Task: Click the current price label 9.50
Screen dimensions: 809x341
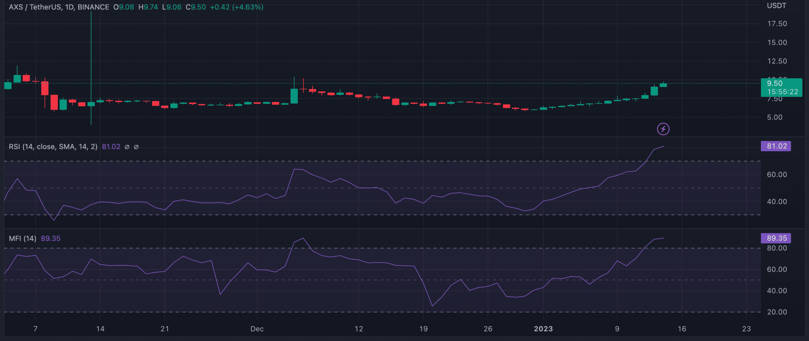Action: [x=774, y=83]
